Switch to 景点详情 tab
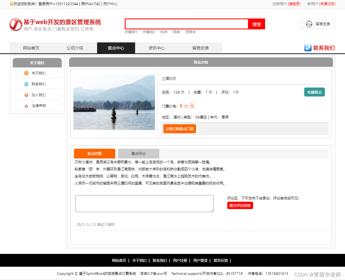Viewport: 345px width, 280px height. 95,154
